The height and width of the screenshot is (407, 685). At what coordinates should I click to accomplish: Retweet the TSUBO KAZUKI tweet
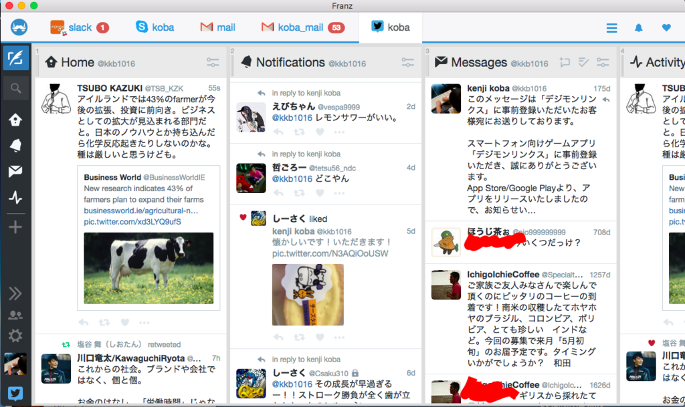(104, 323)
